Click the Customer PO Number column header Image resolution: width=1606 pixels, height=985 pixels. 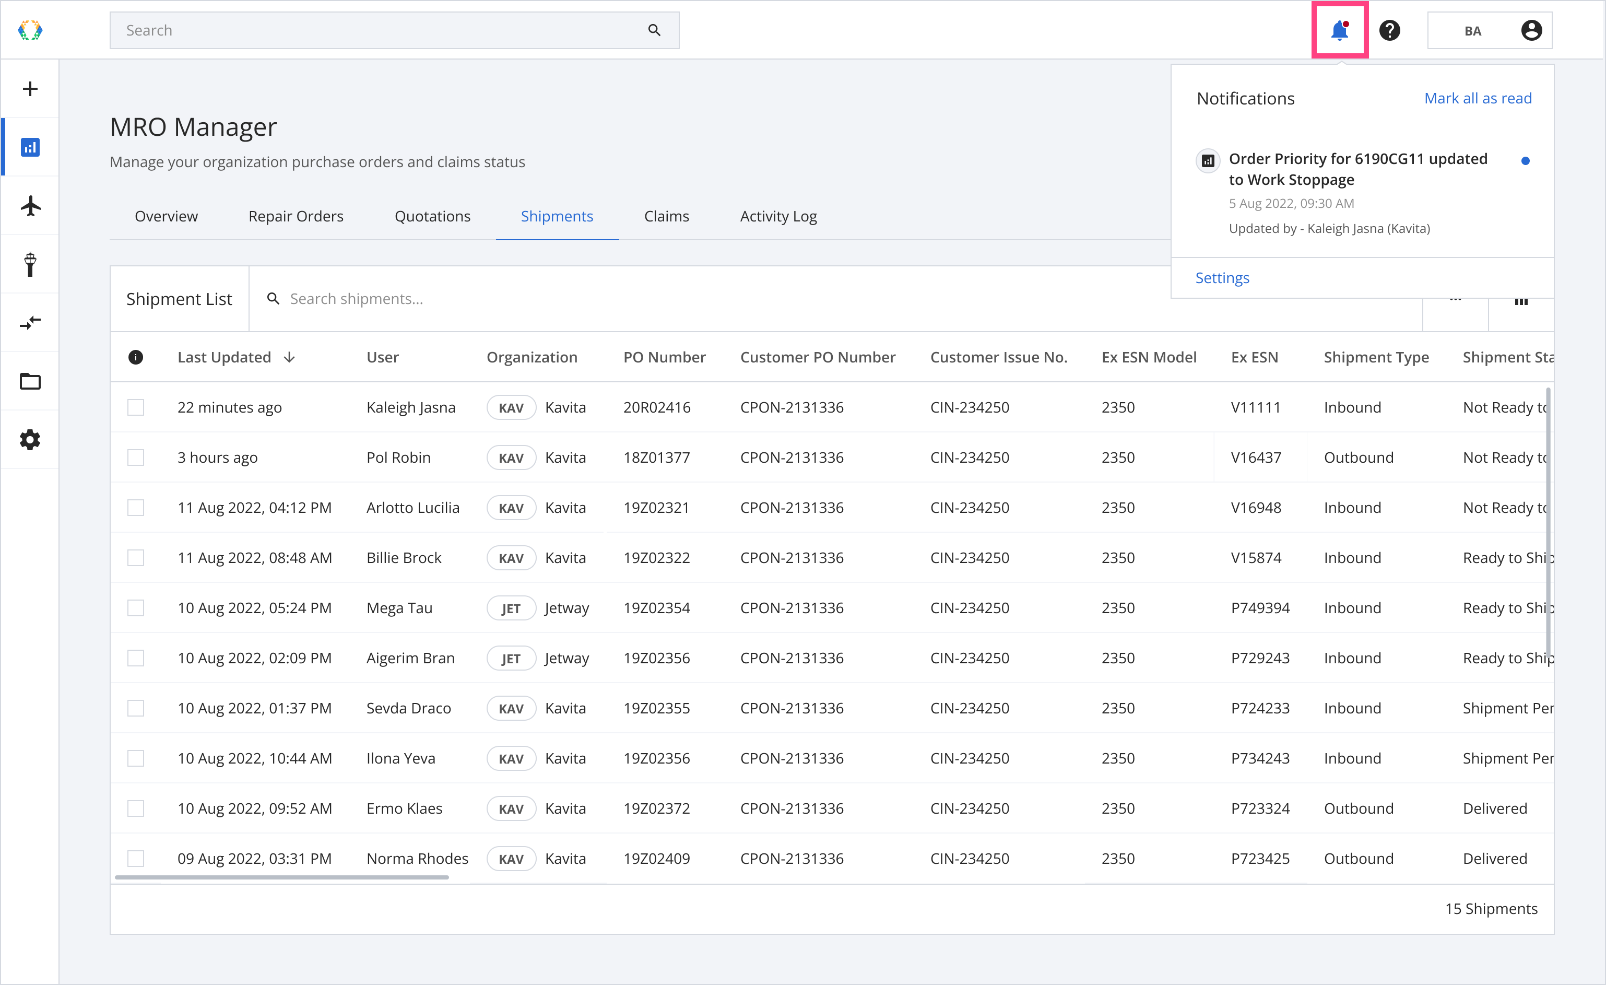[x=817, y=357]
